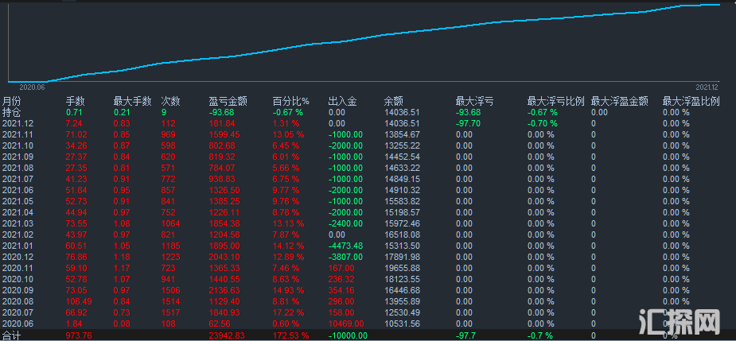
Task: Click position profit value -93.68 in 盈亏金额 column
Action: (x=221, y=112)
